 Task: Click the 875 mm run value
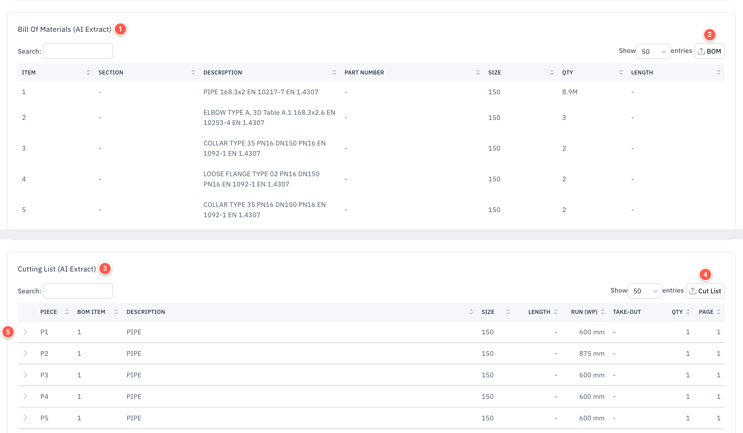click(x=592, y=353)
